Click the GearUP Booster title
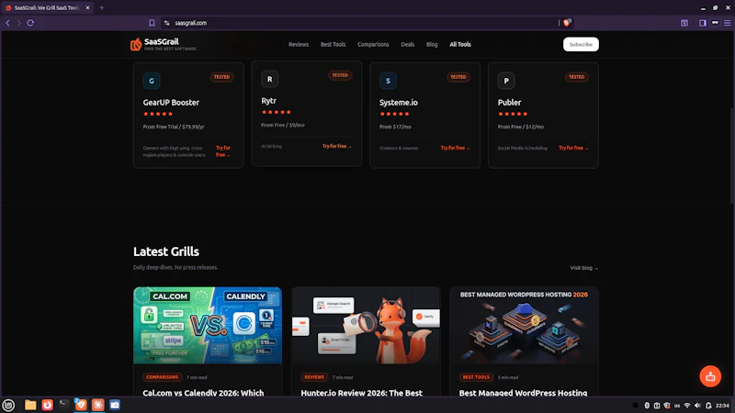This screenshot has height=413, width=735. [171, 103]
